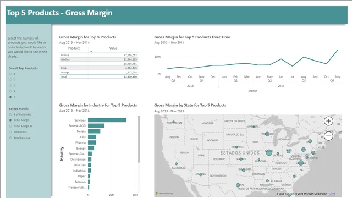
Task: Zoom in on the state map
Action: [x=328, y=121]
